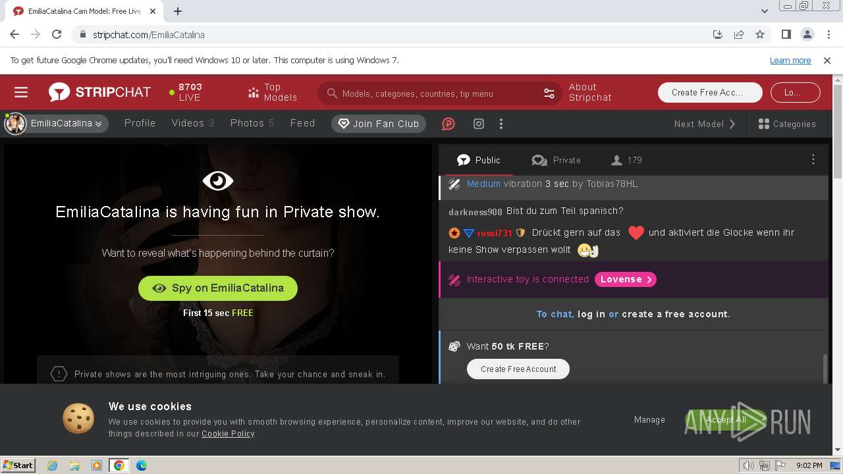This screenshot has height=474, width=843.
Task: Open the Videos tab
Action: coord(193,123)
